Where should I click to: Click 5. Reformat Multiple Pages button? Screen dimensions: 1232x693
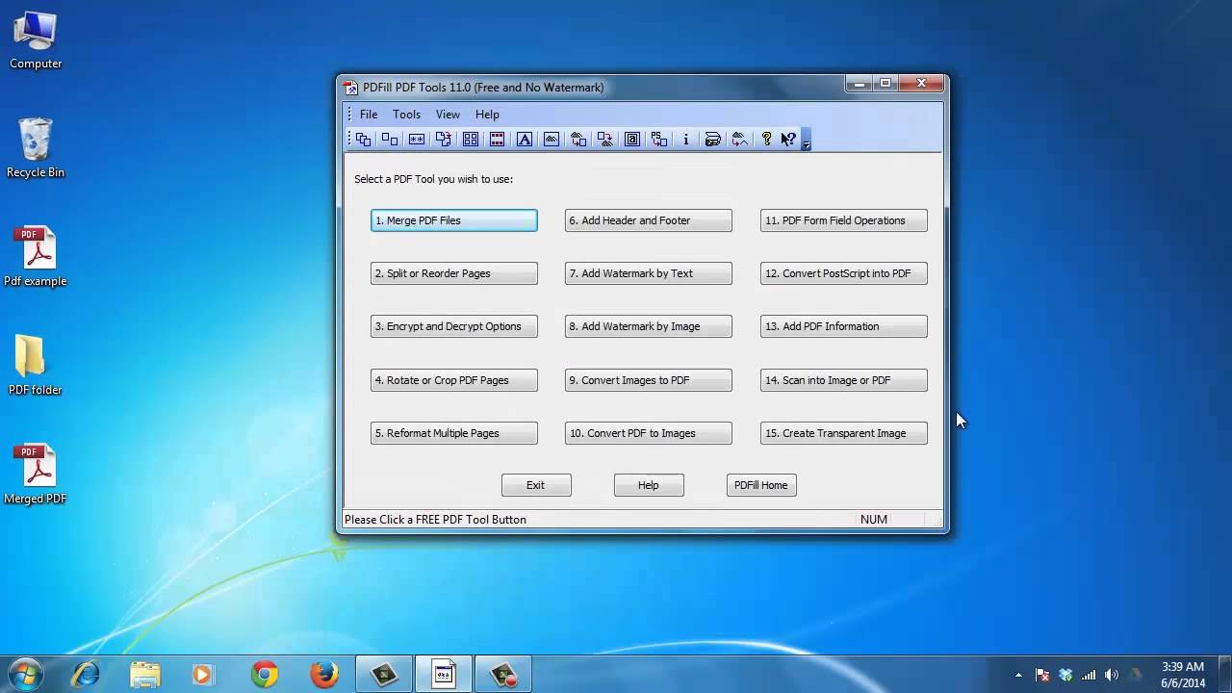tap(454, 433)
